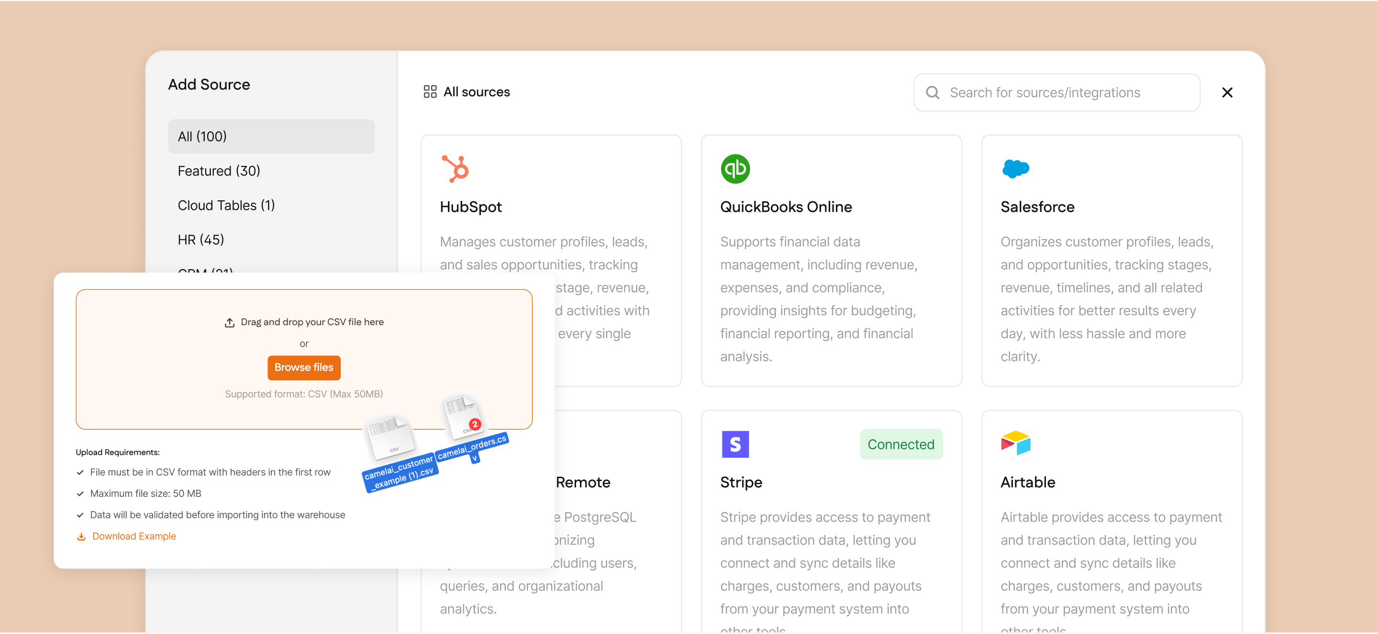
Task: Click the upload icon in drop zone
Action: pos(229,322)
